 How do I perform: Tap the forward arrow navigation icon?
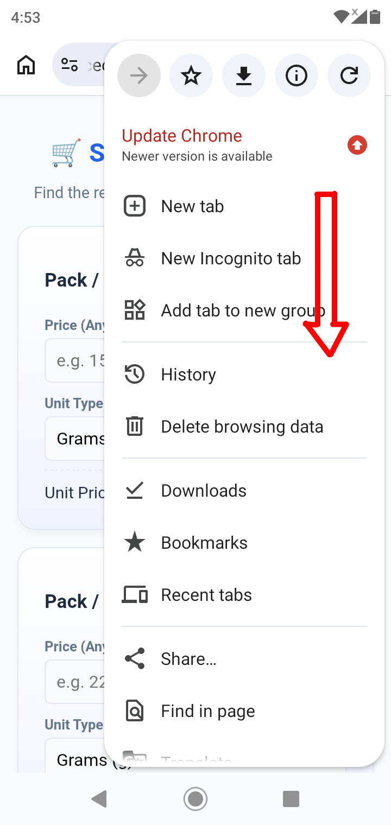coord(139,76)
